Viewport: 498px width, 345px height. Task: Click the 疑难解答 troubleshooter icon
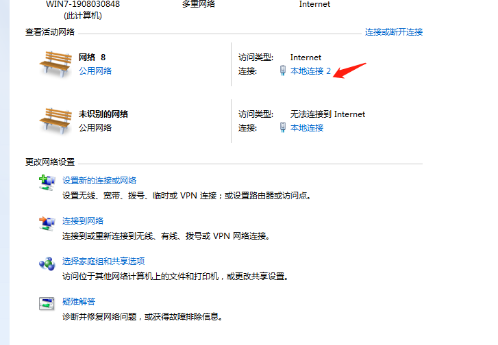(x=47, y=303)
